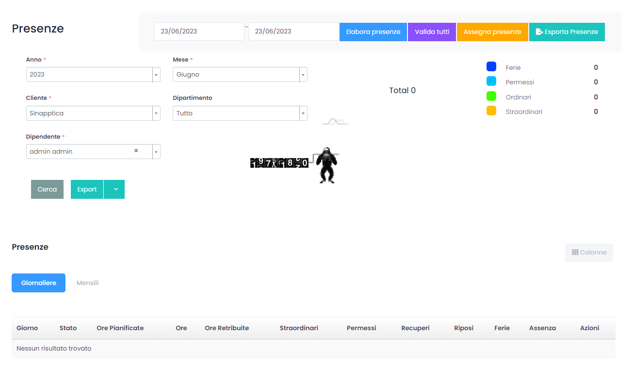
Task: Click the start date input field
Action: (x=198, y=32)
